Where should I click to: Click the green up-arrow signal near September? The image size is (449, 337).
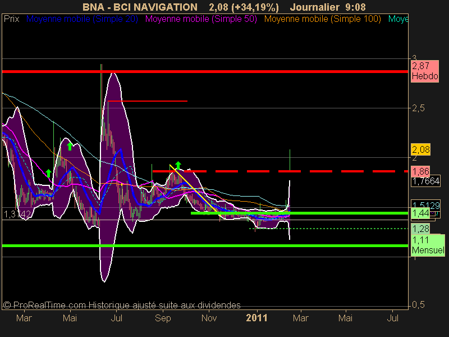178,165
